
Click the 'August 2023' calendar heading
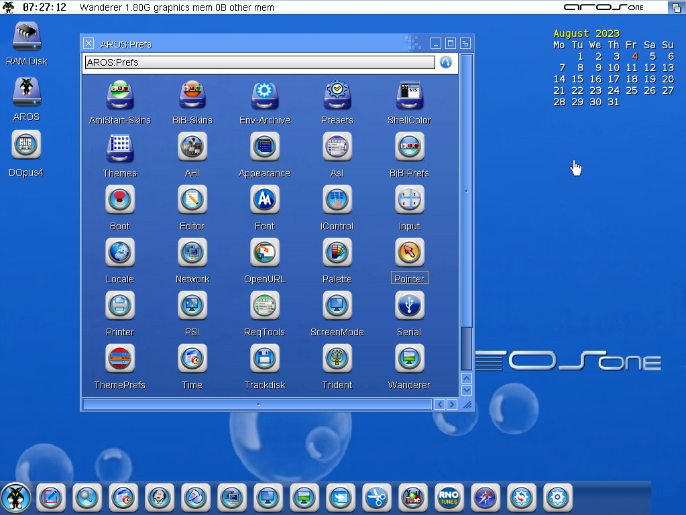click(x=586, y=34)
